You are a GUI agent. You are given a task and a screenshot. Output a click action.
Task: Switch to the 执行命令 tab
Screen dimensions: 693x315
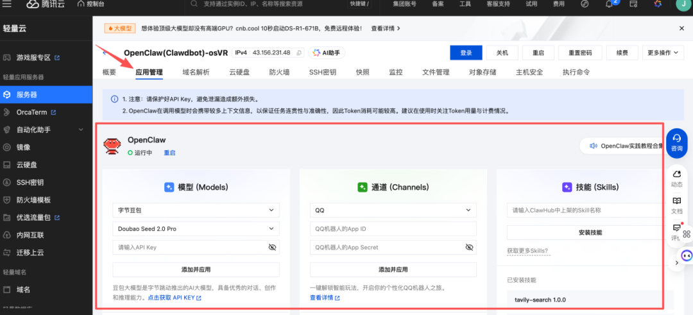coord(576,72)
